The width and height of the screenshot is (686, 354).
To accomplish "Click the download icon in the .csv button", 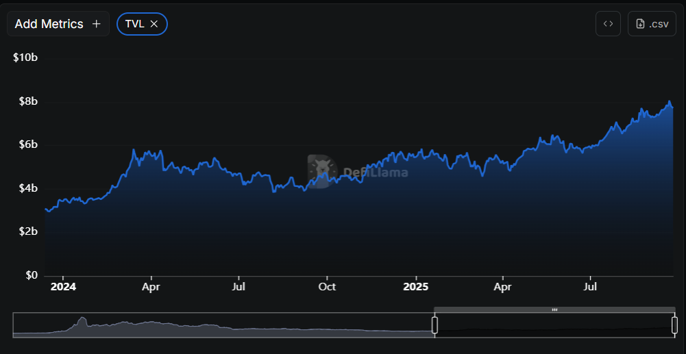I will coord(641,24).
